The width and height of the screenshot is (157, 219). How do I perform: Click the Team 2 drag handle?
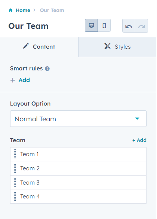15,168
